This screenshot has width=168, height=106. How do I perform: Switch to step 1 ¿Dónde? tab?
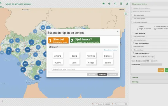point(59,40)
